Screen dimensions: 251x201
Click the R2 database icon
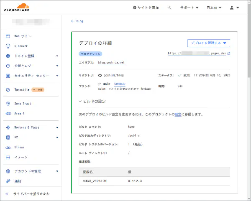tap(8, 137)
